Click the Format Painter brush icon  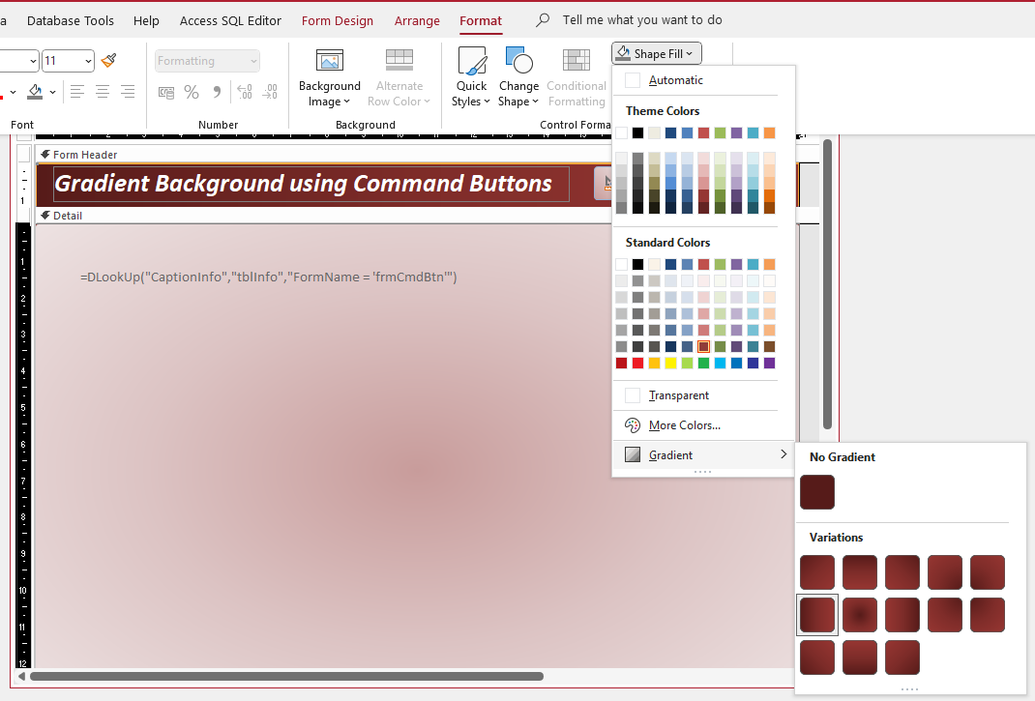click(x=109, y=61)
